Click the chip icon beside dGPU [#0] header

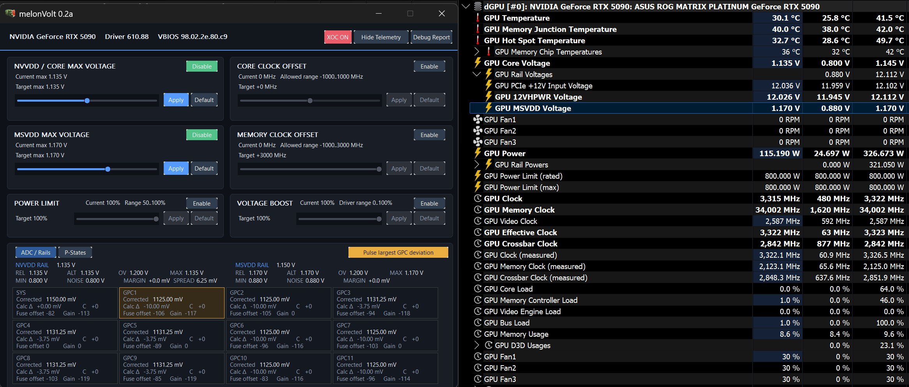click(x=477, y=7)
